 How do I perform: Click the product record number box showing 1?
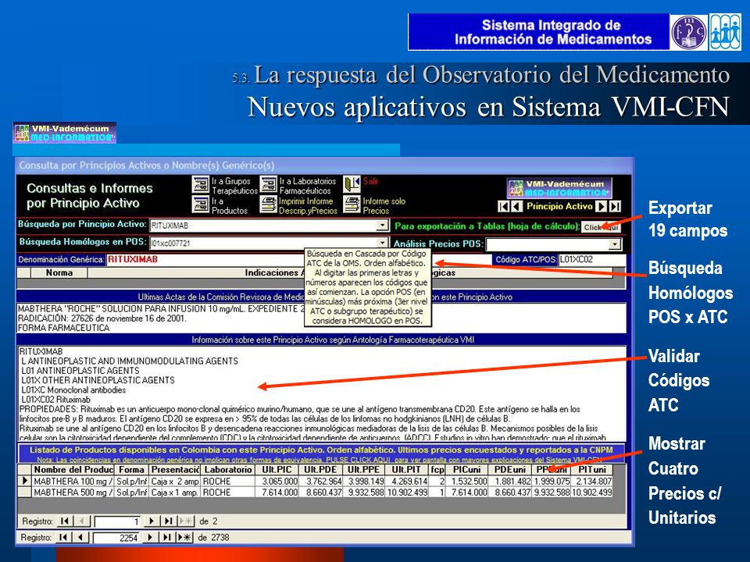[118, 521]
